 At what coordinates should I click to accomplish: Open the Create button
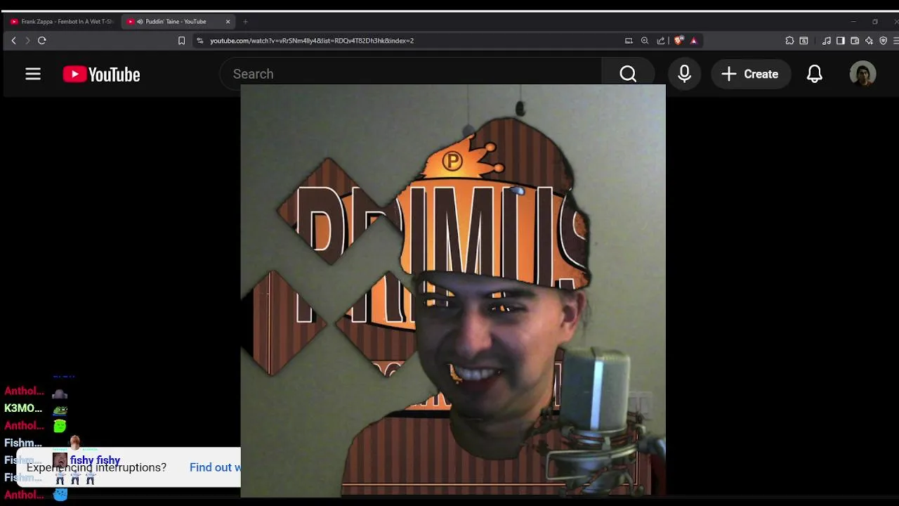coord(750,74)
